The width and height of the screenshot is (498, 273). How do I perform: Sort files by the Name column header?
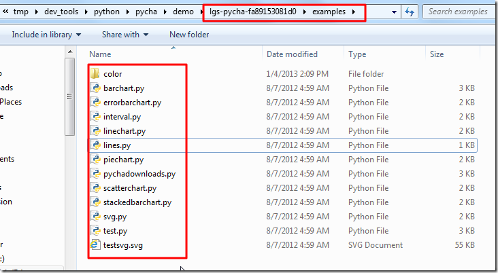click(x=101, y=54)
